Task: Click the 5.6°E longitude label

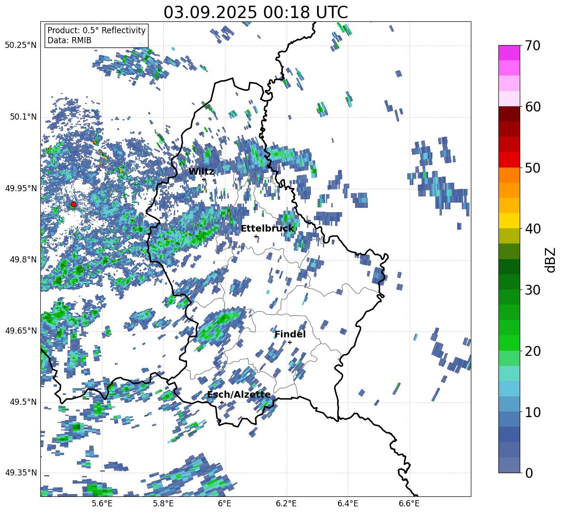Action: pos(102,504)
